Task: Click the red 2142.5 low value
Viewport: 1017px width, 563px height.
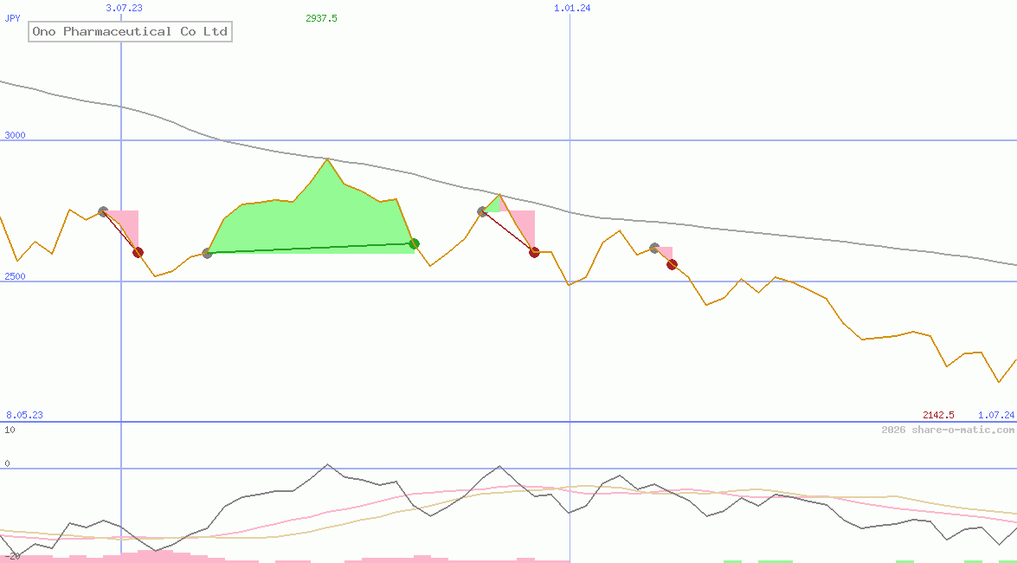Action: pyautogui.click(x=938, y=415)
